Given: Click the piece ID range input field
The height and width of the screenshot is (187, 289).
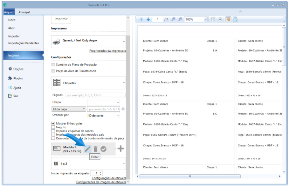Looking at the screenshot, I should (x=104, y=109).
